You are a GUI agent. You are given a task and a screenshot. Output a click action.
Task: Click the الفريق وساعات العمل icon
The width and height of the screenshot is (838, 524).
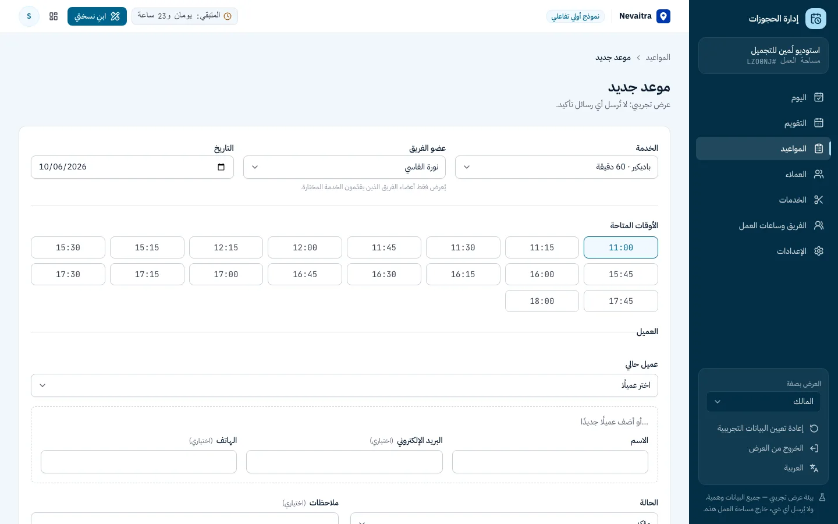coord(819,225)
